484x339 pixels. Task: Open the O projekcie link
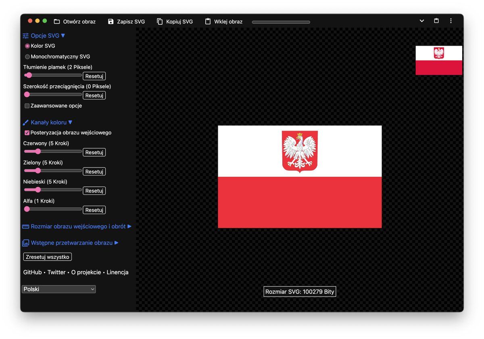tap(86, 272)
